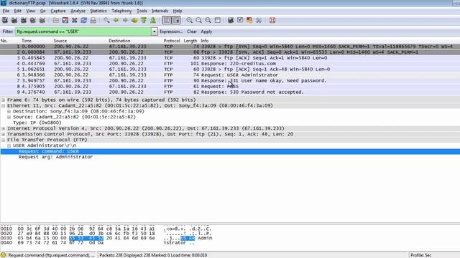The width and height of the screenshot is (460, 258).
Task: Go to packet number icon
Action: coord(134,20)
